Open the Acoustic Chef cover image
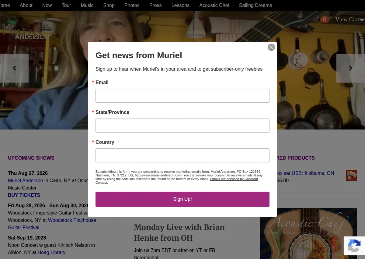Viewport: 365px width, 259px height. click(308, 233)
